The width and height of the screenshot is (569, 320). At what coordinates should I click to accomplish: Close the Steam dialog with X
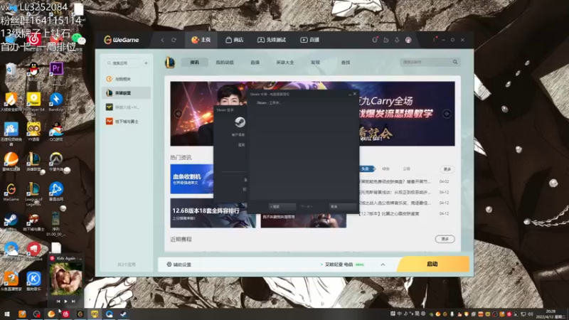(354, 94)
